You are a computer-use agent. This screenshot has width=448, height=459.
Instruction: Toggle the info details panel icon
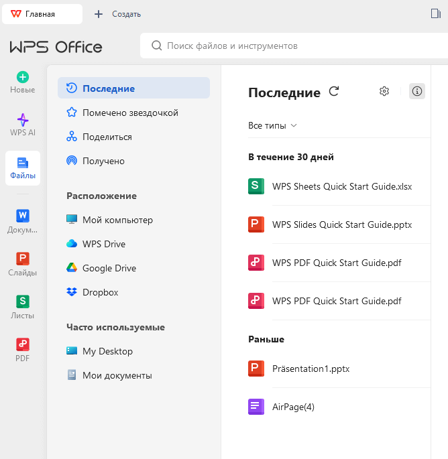[417, 91]
